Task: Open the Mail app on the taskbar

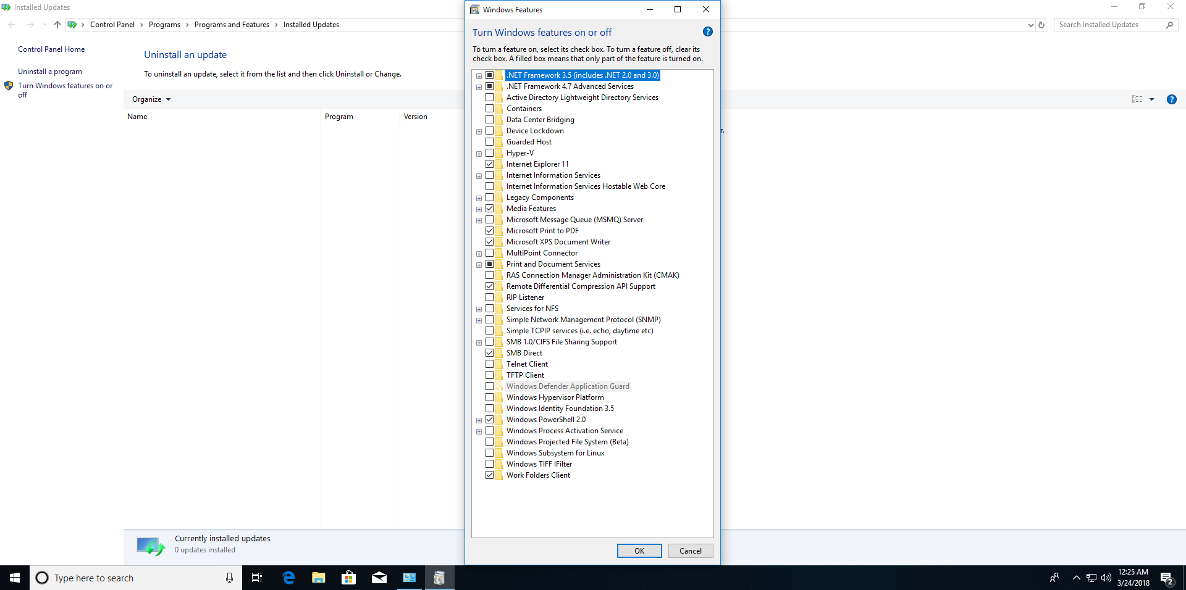Action: (x=379, y=578)
